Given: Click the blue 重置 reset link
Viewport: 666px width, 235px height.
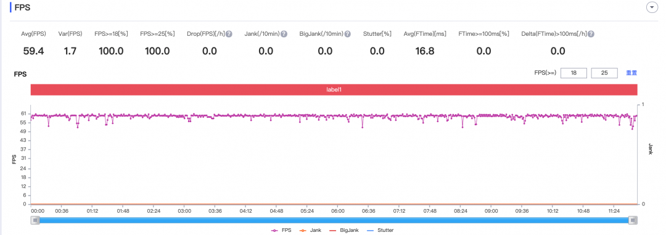Looking at the screenshot, I should pyautogui.click(x=631, y=73).
